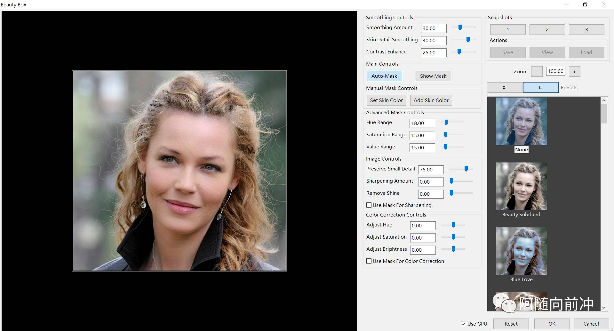Switch presets to single view icon
614x331 pixels.
[540, 88]
